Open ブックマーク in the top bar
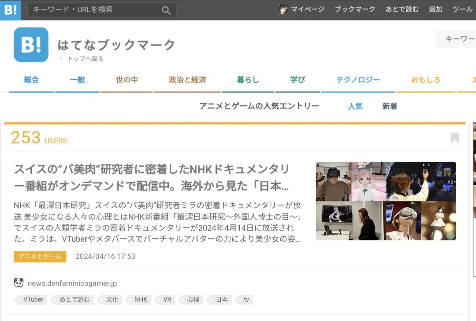Viewport: 476px width, 321px height. pos(355,9)
